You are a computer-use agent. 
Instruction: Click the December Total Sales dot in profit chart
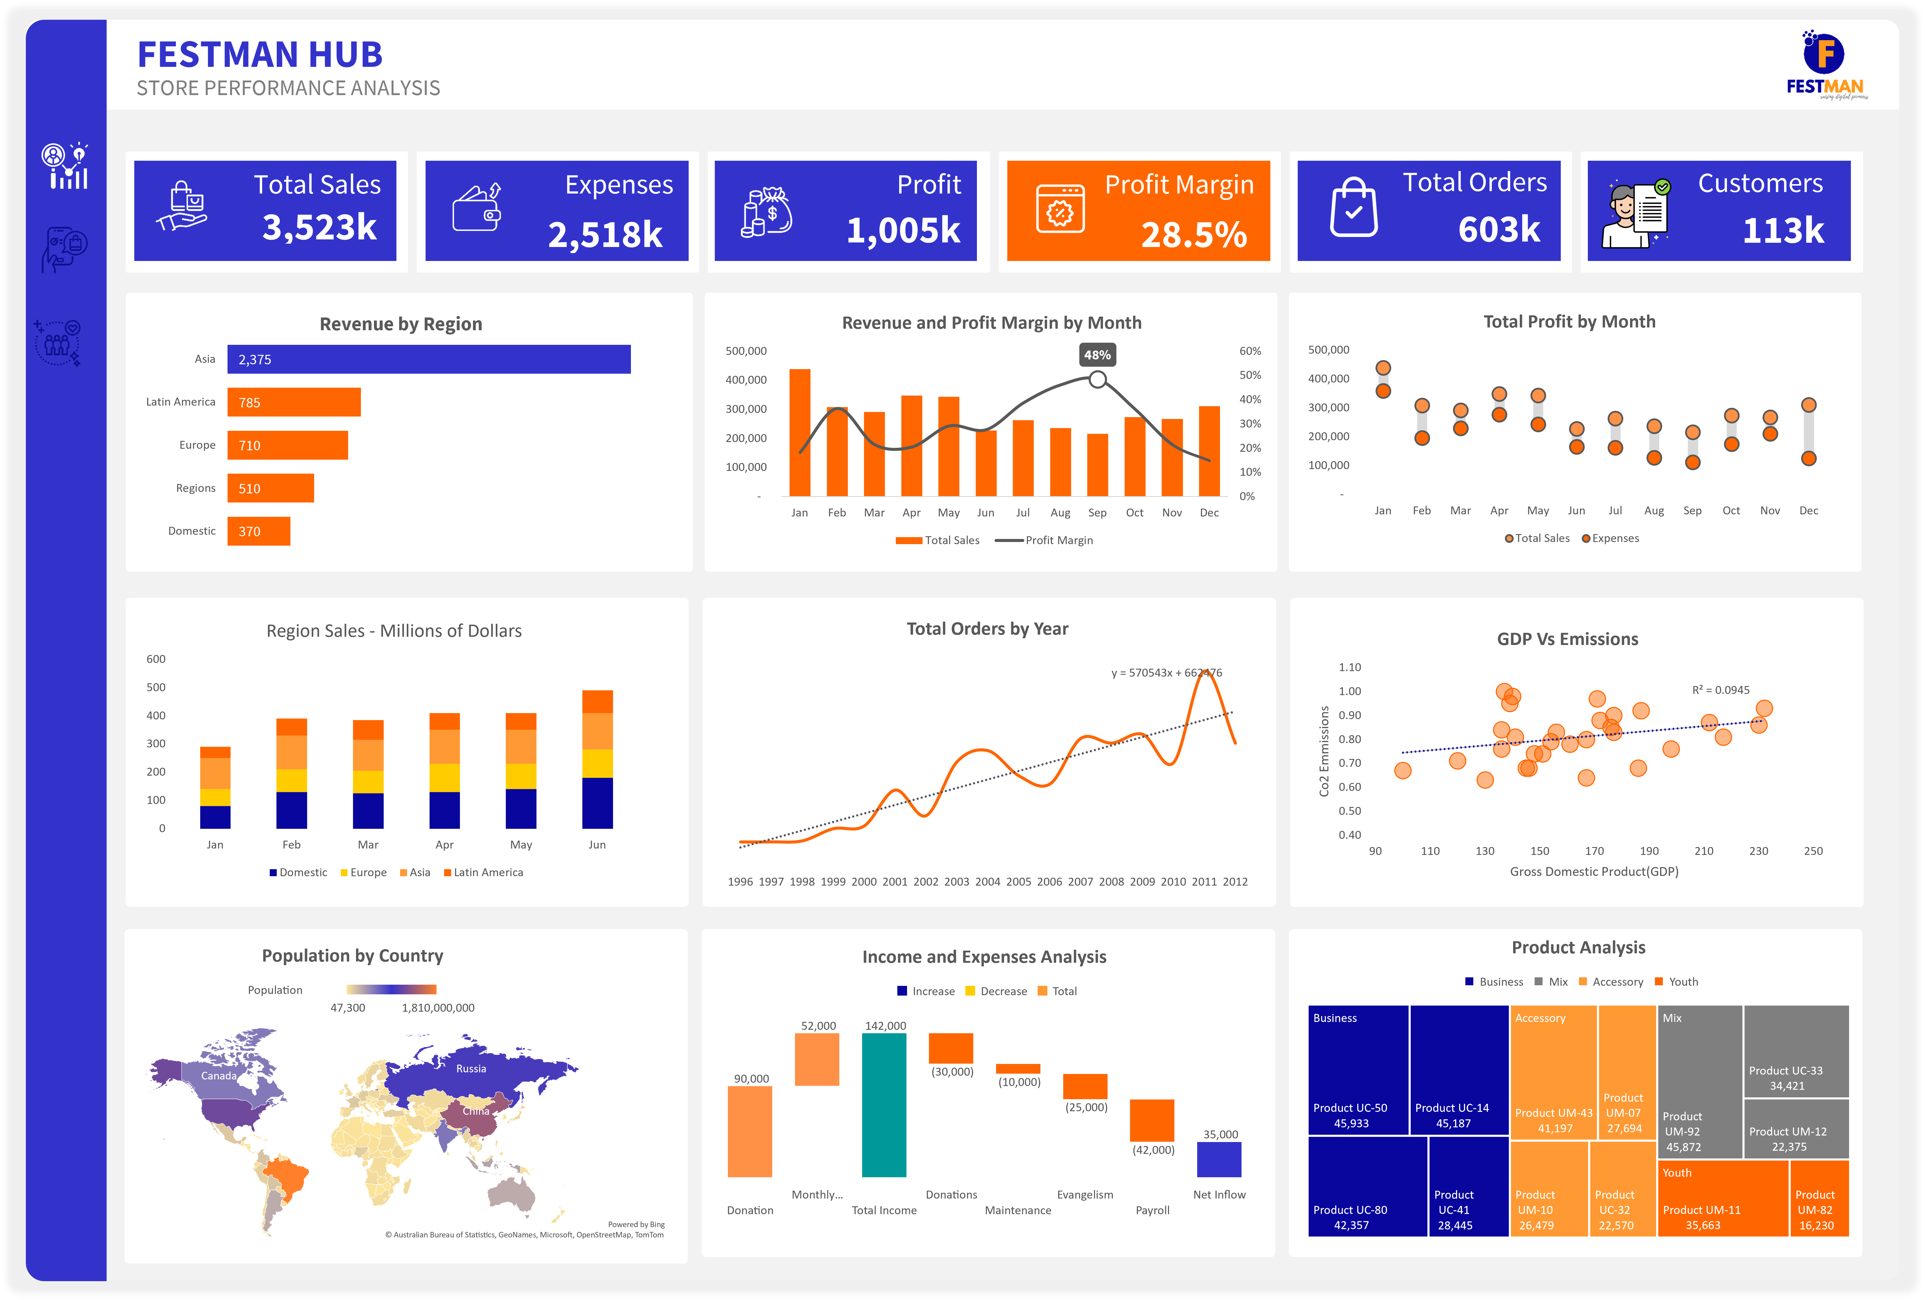[1809, 405]
